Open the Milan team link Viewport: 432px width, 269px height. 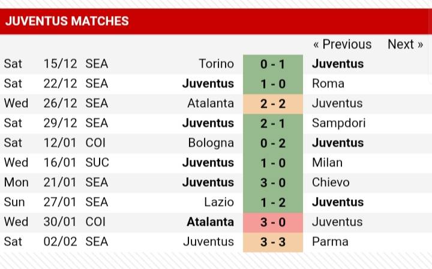(x=328, y=162)
